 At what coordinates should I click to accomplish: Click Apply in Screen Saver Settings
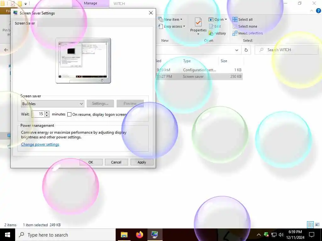coord(142,162)
